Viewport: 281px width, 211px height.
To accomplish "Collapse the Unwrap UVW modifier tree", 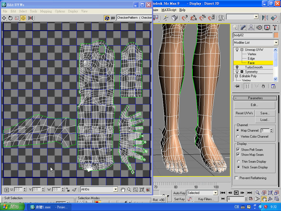I will [x=242, y=50].
